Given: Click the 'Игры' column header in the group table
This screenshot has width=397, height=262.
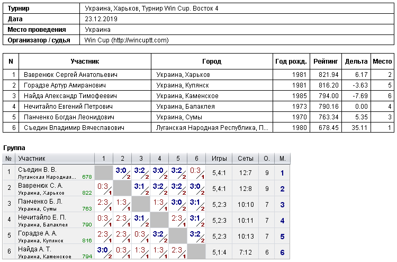Looking at the screenshot, I should (219, 159).
